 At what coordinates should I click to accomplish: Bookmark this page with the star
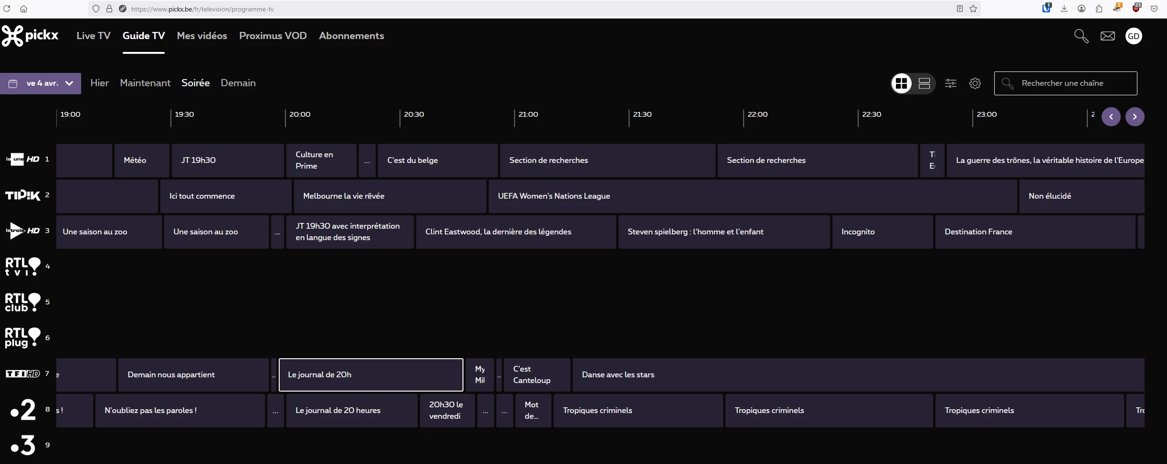click(x=973, y=9)
